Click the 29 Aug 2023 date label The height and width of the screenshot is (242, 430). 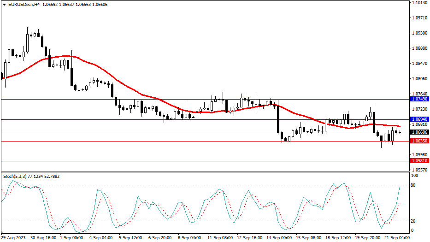pos(15,237)
